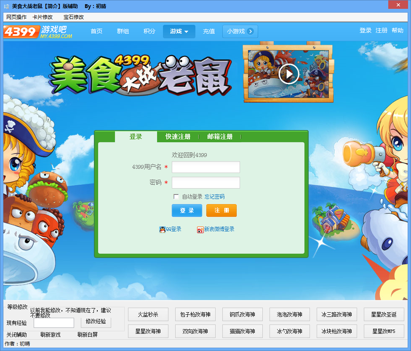The width and height of the screenshot is (411, 351).
Task: Click the 星星改海神 button
Action: [148, 331]
